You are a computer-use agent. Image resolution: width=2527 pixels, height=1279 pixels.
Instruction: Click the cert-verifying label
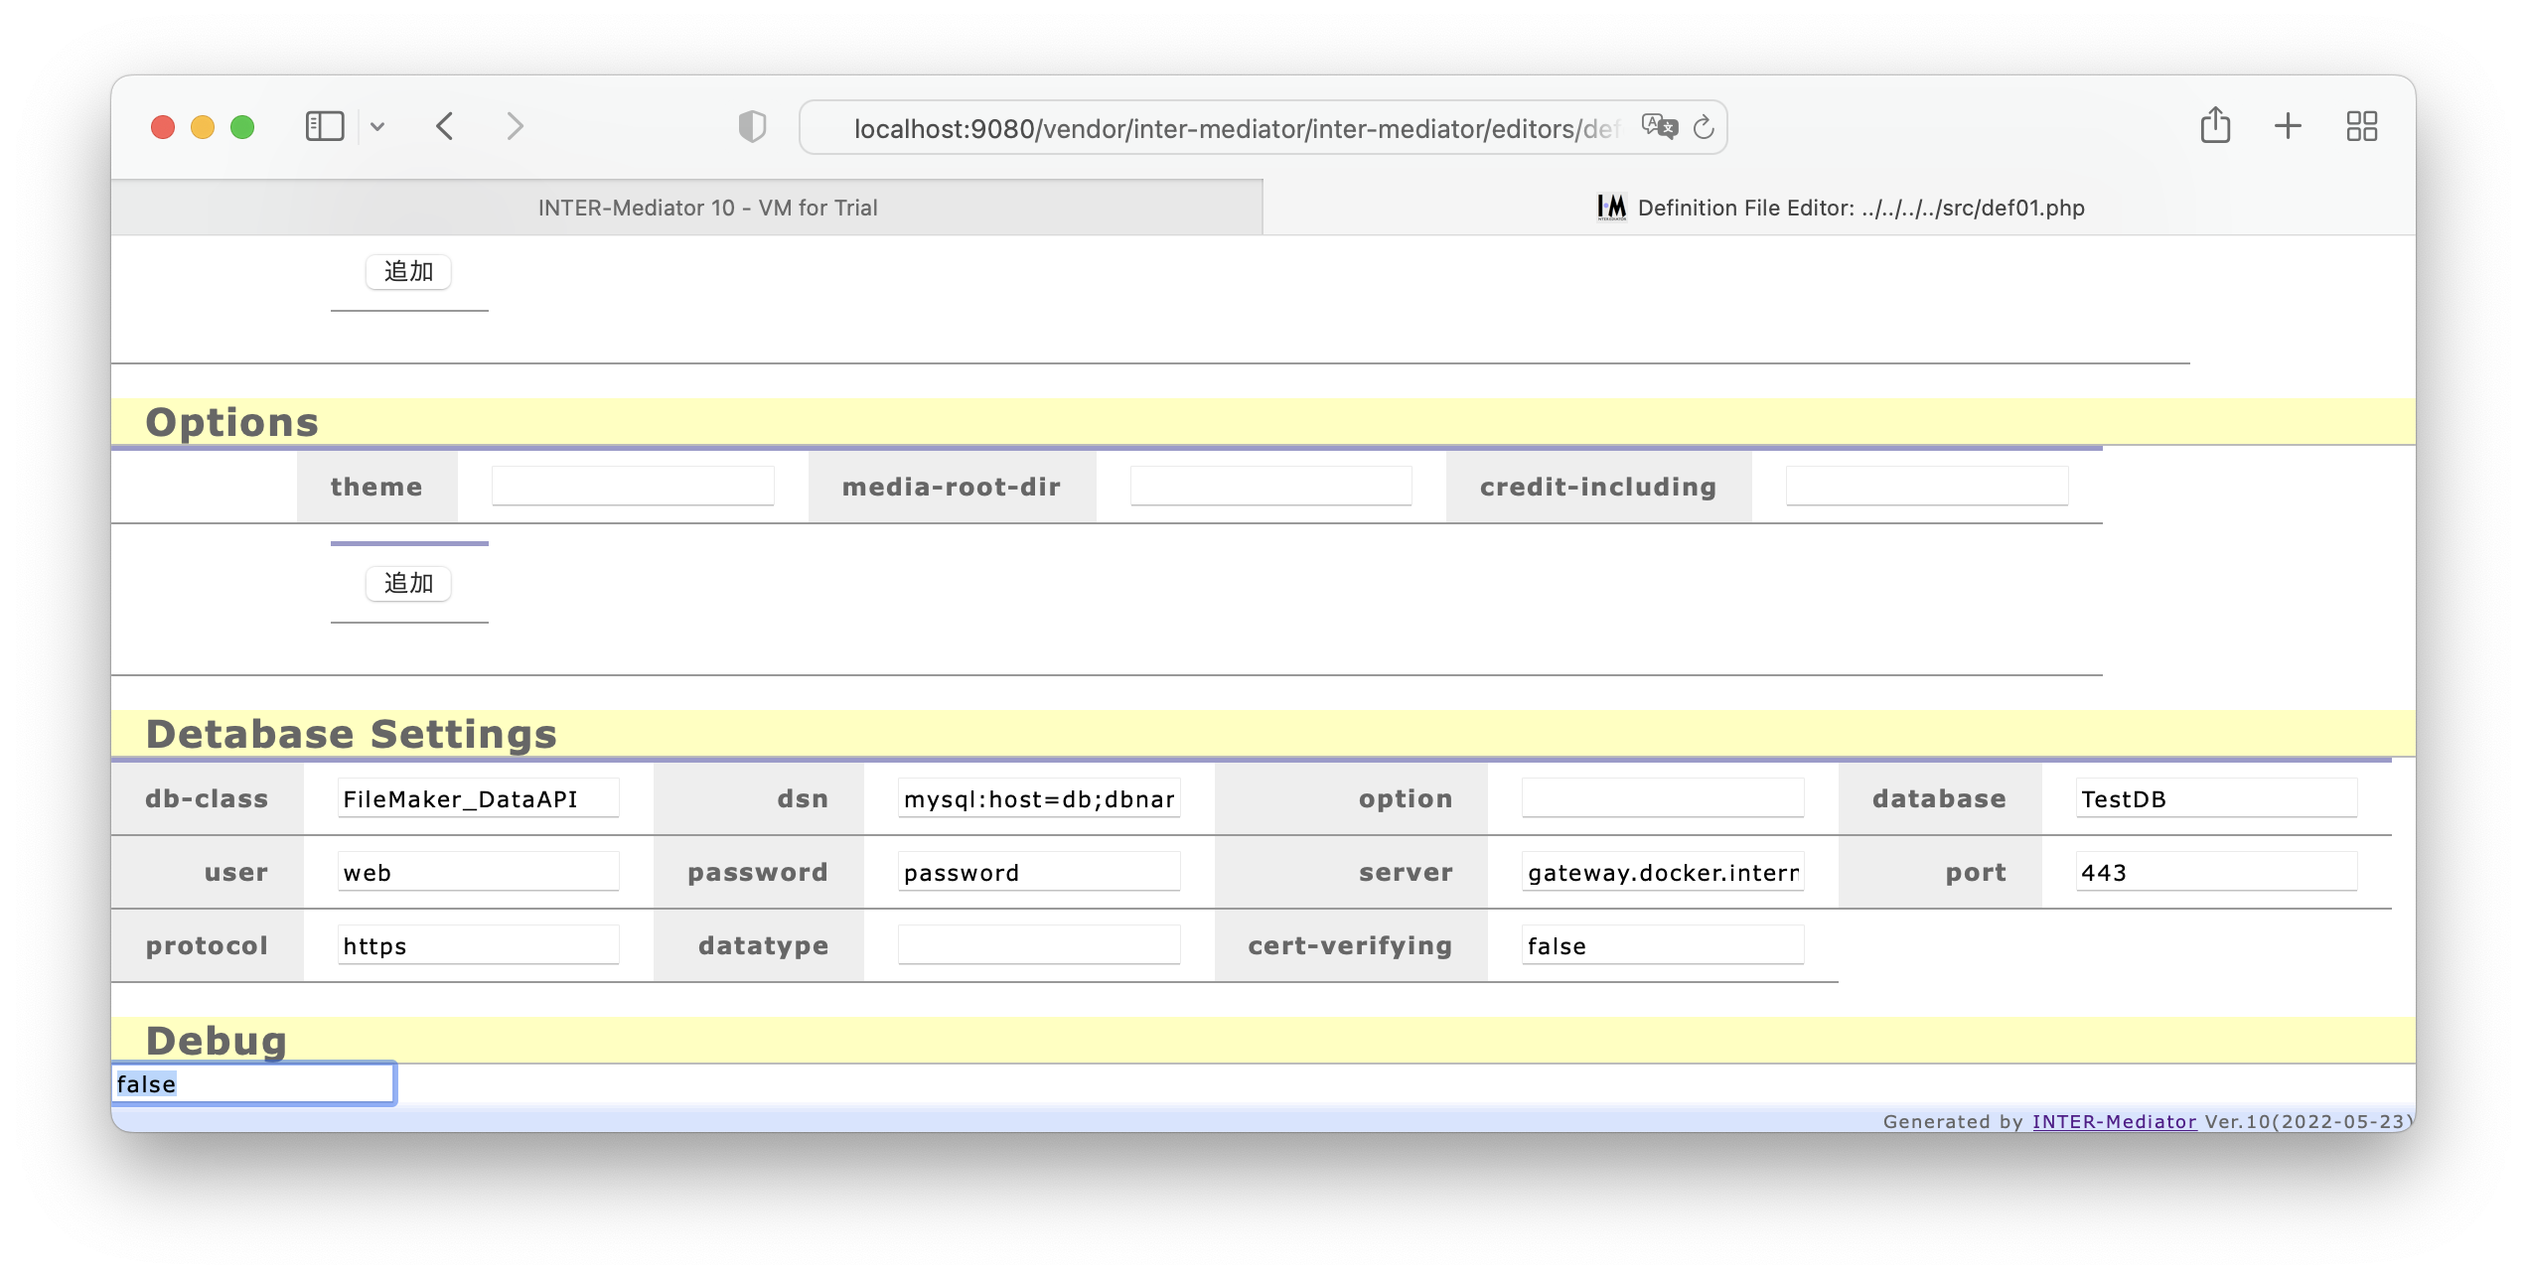pyautogui.click(x=1350, y=945)
